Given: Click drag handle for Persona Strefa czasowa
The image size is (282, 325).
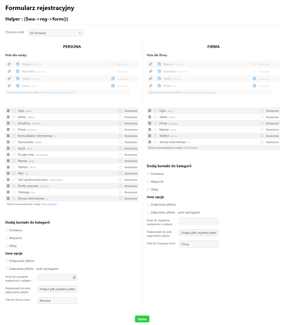Looking at the screenshot, I should click(8, 186).
